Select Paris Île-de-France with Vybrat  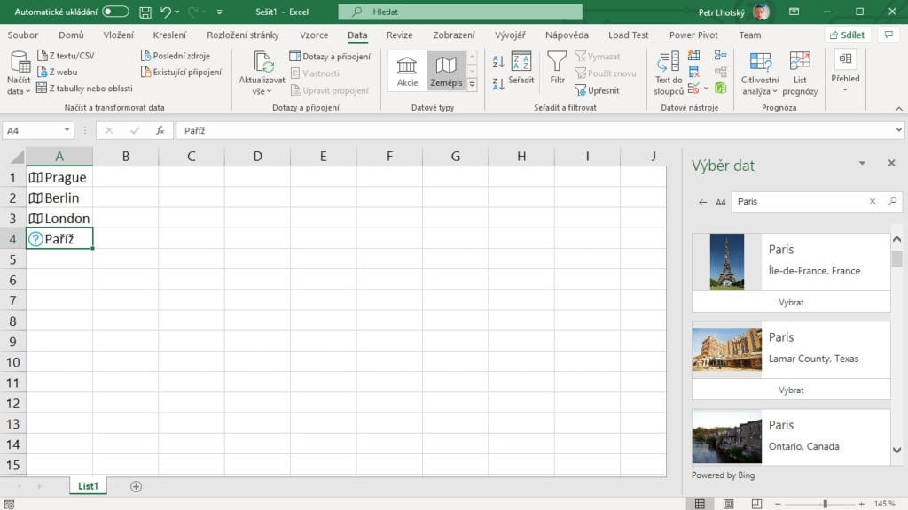pyautogui.click(x=791, y=302)
